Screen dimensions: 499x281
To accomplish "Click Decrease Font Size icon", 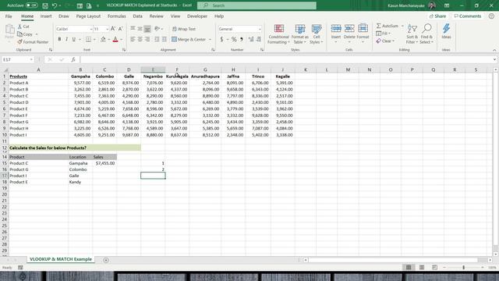I will coord(120,29).
